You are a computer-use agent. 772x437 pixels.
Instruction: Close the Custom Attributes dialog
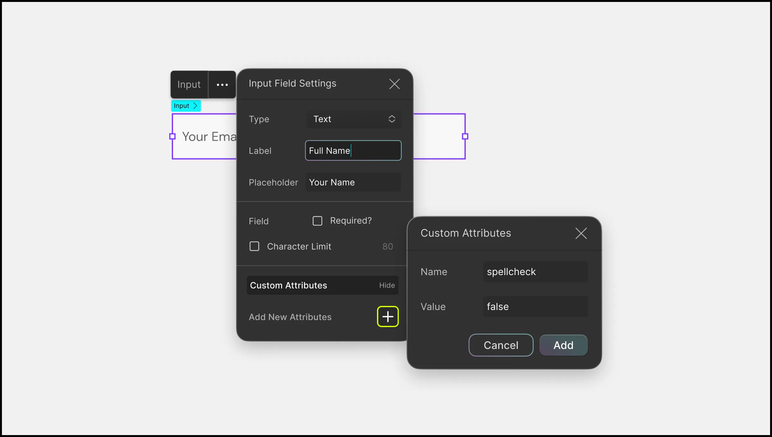(x=581, y=233)
